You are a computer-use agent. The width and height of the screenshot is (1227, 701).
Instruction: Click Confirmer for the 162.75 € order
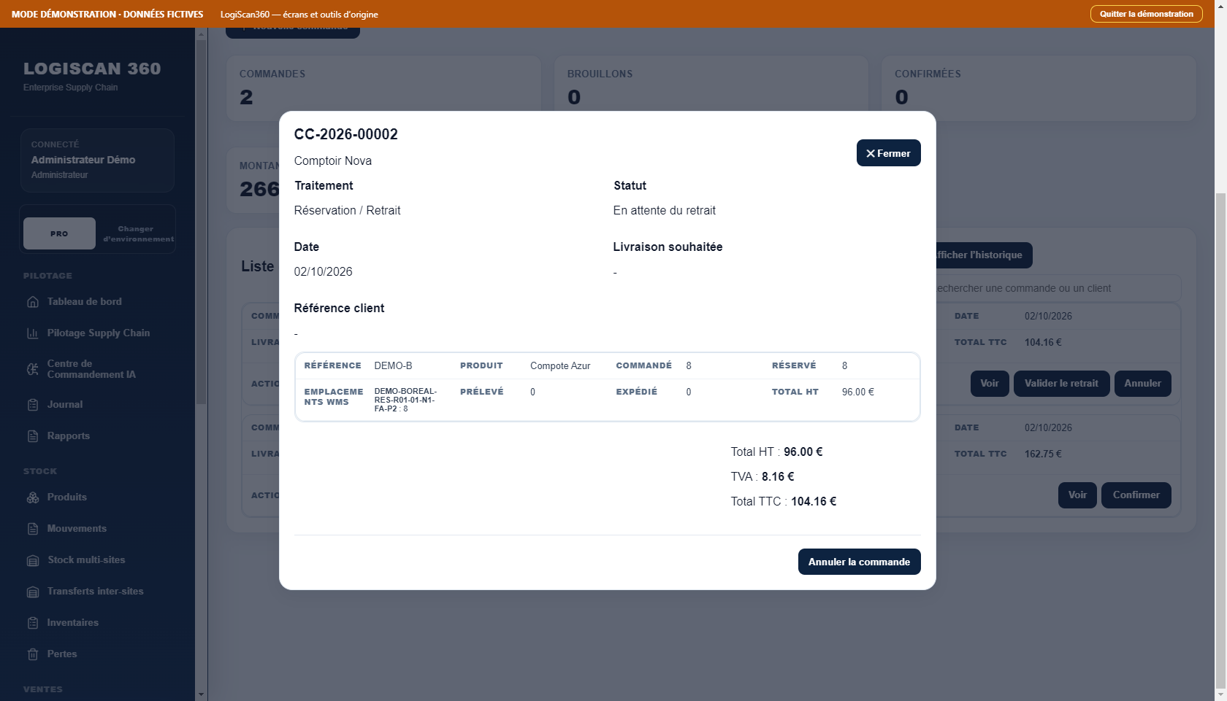[x=1136, y=495]
